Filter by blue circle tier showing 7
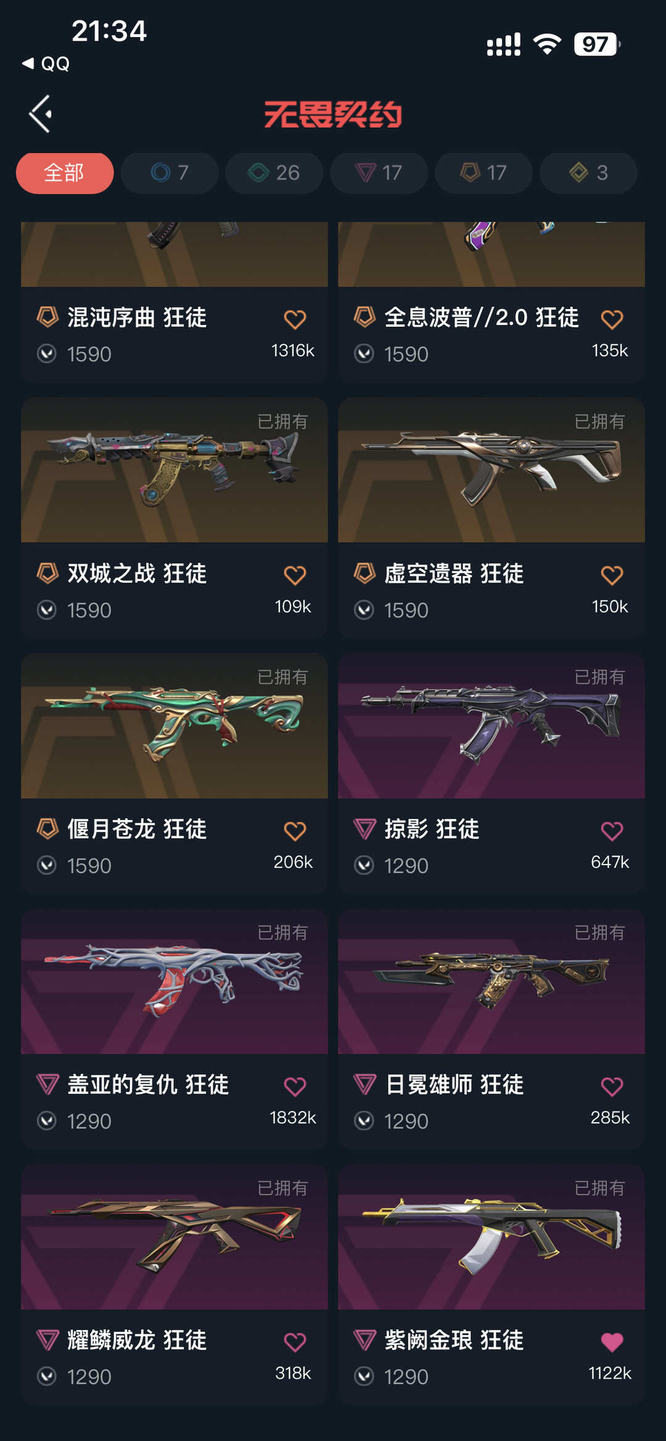This screenshot has height=1441, width=666. (x=170, y=173)
